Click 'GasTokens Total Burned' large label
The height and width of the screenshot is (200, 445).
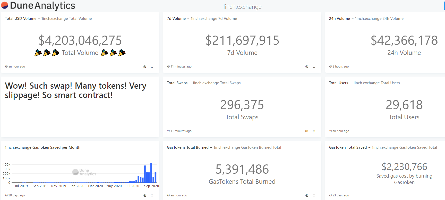242,182
